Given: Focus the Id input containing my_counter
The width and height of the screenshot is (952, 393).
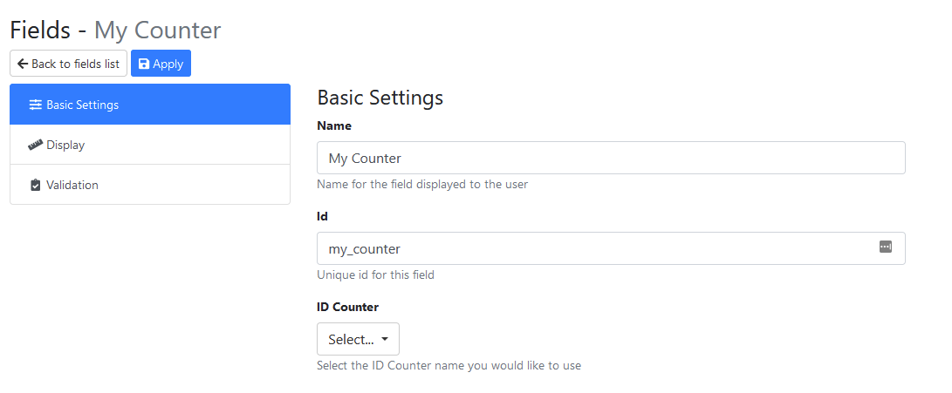Looking at the screenshot, I should tap(593, 248).
